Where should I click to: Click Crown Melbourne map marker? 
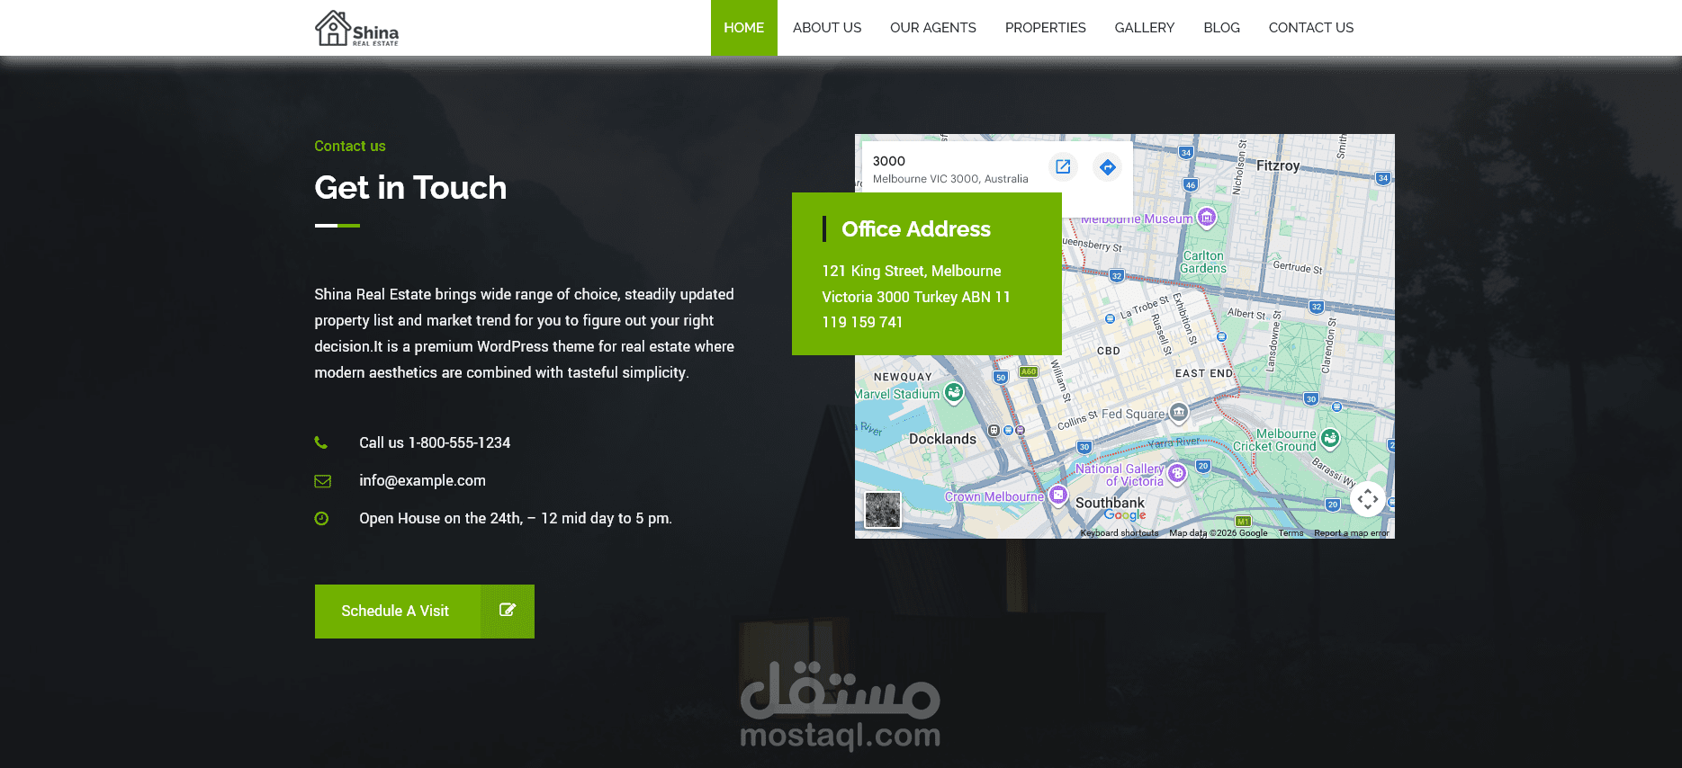1058,495
